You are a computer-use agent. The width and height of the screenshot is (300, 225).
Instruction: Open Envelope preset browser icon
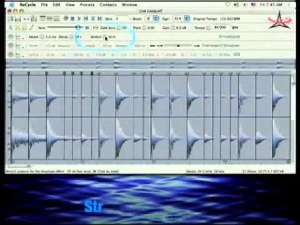tap(18, 37)
